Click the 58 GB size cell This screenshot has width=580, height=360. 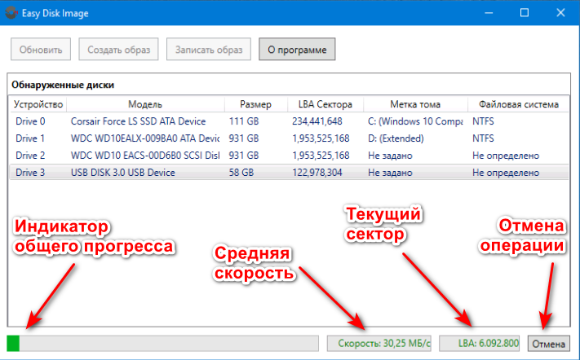point(241,173)
